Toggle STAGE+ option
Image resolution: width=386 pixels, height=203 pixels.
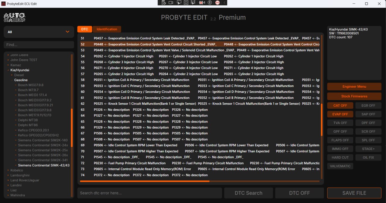pyautogui.click(x=368, y=149)
